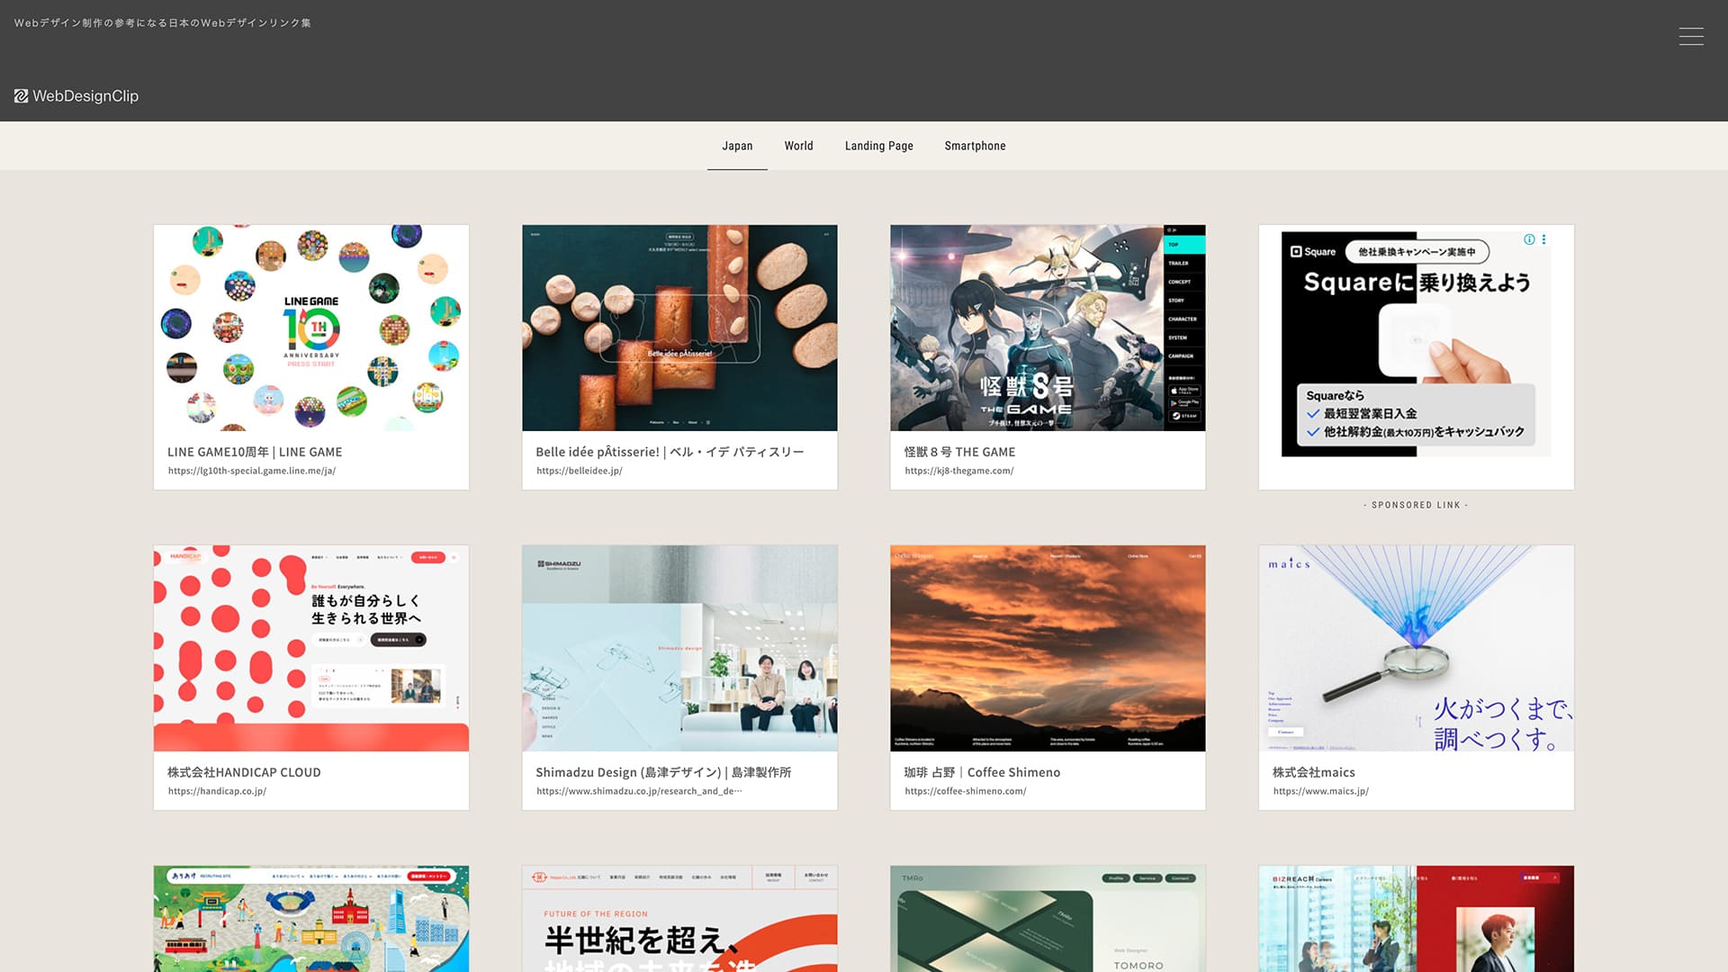The height and width of the screenshot is (972, 1728).
Task: Click the https://belleidee.jp/ URL
Action: 580,471
